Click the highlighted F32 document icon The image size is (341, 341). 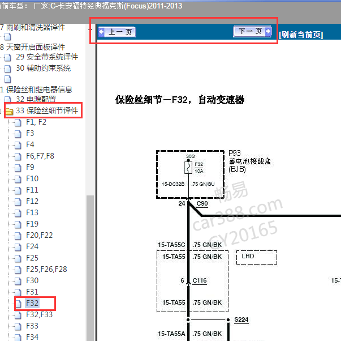pyautogui.click(x=19, y=304)
